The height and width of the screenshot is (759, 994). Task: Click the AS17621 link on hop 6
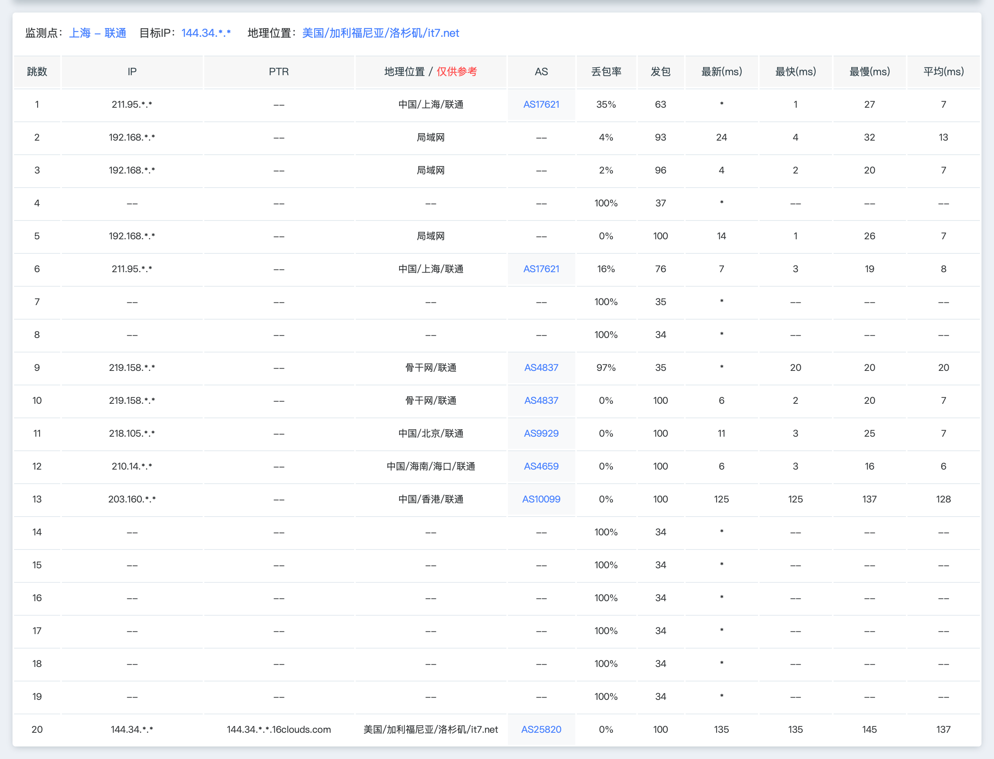click(541, 269)
